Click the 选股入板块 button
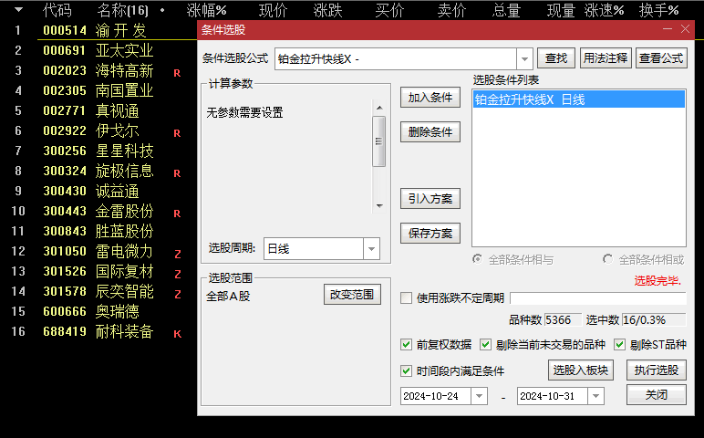704x438 pixels. [x=580, y=370]
